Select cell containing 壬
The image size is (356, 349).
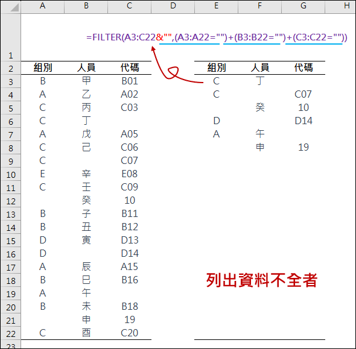(x=86, y=187)
